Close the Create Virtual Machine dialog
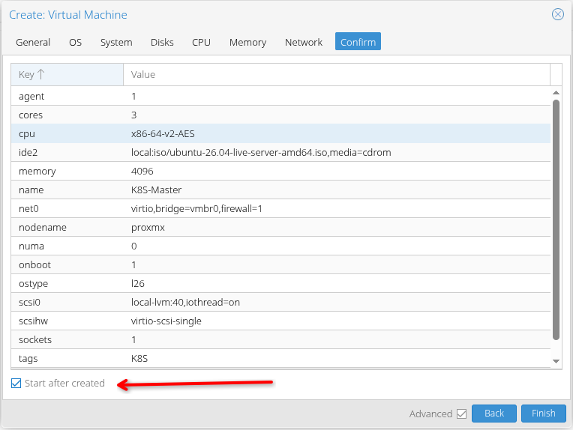 pyautogui.click(x=558, y=14)
